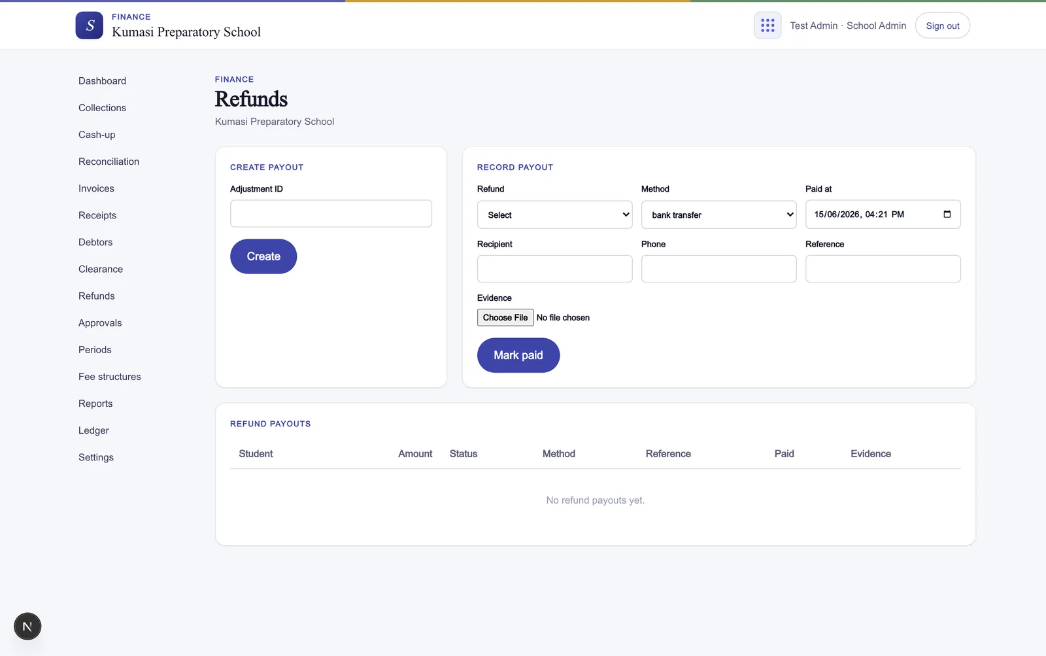Click the Student column header

pos(256,454)
